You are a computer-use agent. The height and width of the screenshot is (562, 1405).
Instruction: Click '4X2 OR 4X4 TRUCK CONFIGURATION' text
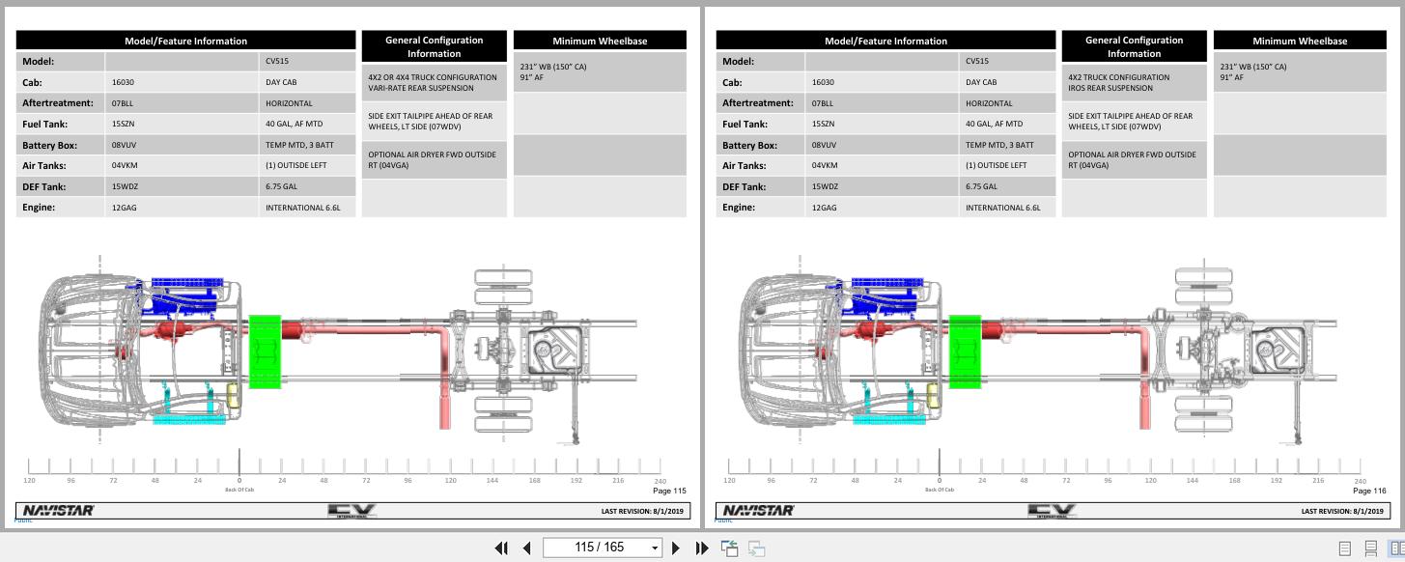click(x=433, y=77)
